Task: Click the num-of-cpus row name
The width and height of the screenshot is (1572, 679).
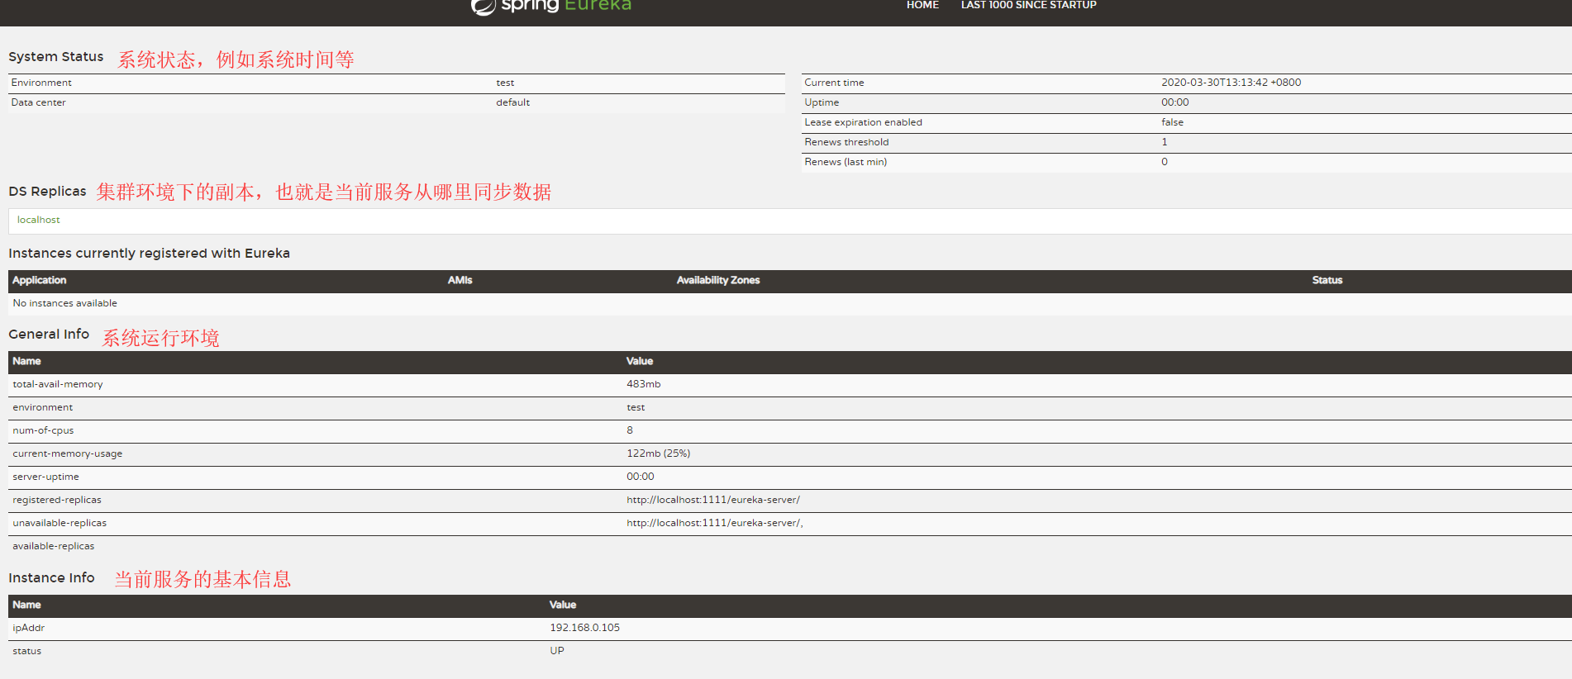Action: (x=43, y=430)
